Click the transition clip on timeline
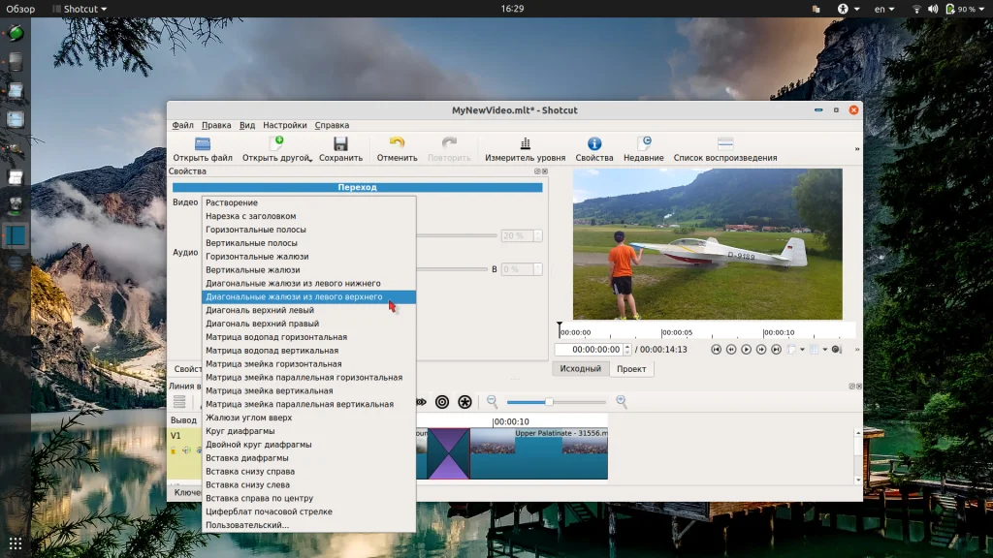This screenshot has width=993, height=558. 448,453
